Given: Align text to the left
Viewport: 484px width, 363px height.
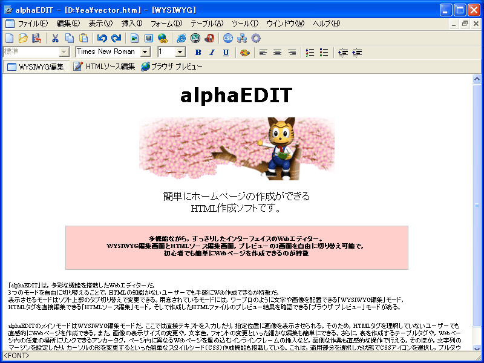Looking at the screenshot, I should click(263, 53).
